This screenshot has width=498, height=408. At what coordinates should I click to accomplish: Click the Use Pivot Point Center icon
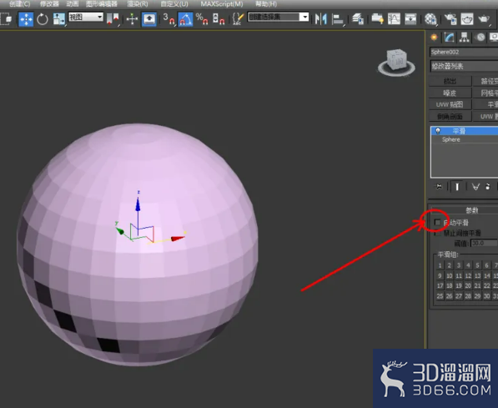[x=113, y=19]
